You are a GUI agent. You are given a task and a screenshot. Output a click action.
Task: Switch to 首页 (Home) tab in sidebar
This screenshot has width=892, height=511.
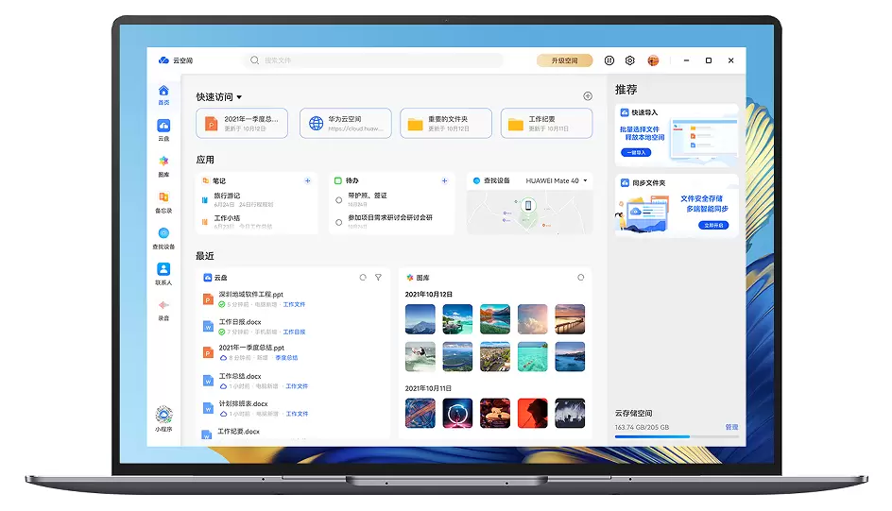click(x=163, y=94)
